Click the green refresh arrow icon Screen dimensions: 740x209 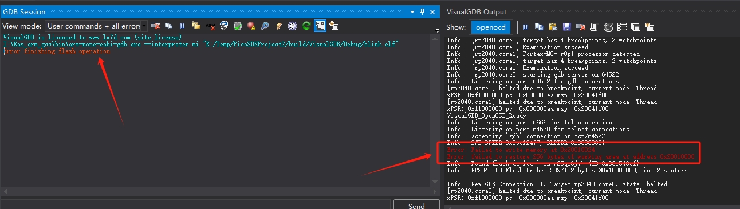point(306,26)
